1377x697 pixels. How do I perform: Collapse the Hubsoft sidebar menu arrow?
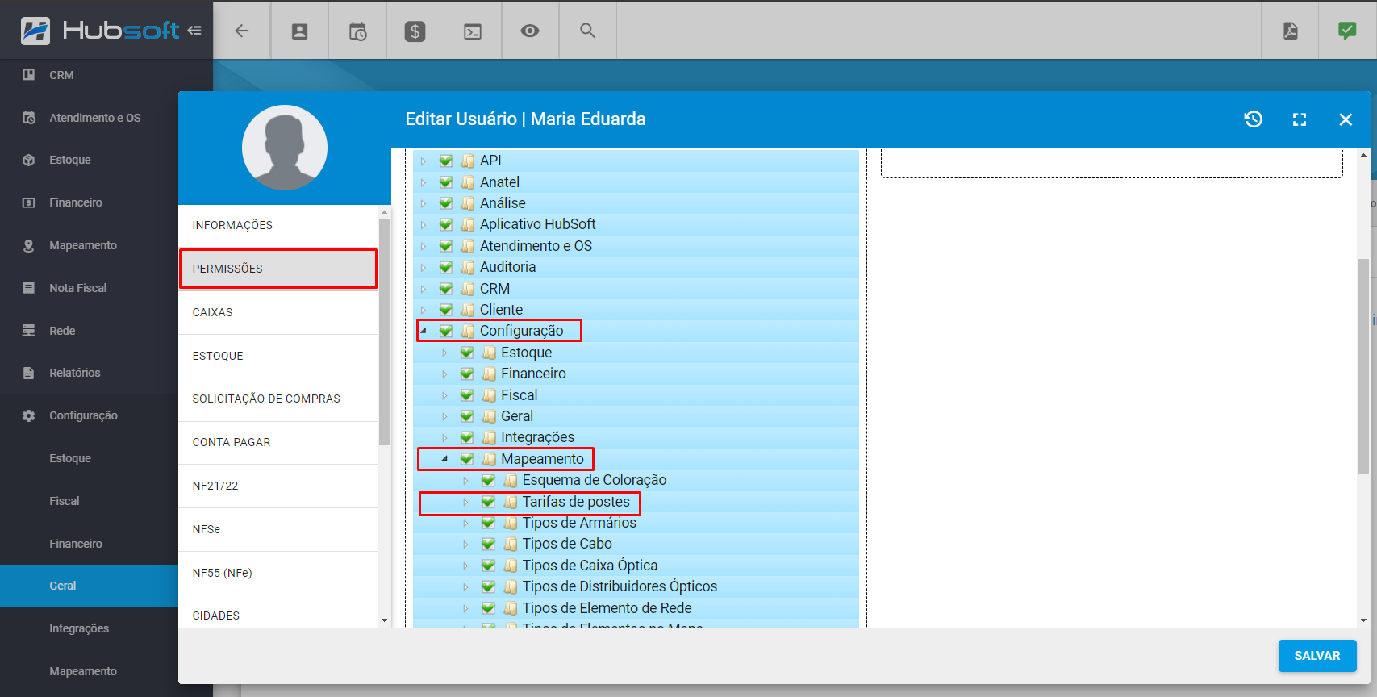pos(194,31)
